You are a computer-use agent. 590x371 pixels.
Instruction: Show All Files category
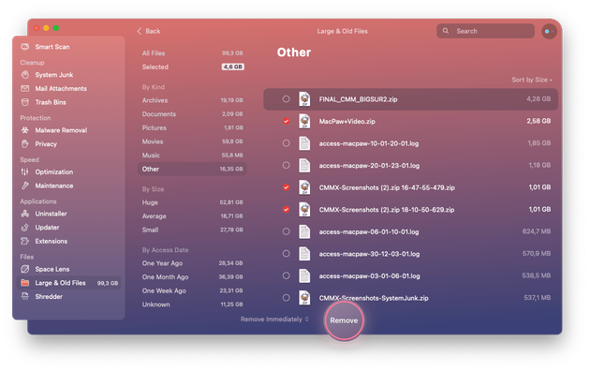[192, 53]
